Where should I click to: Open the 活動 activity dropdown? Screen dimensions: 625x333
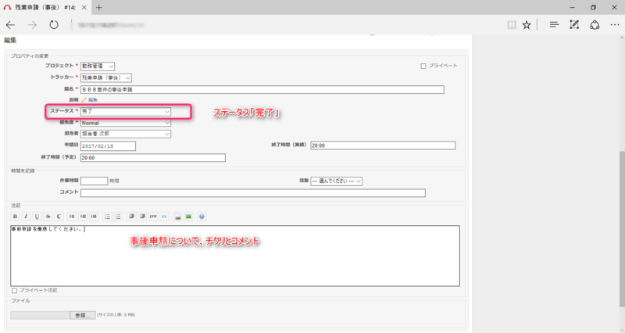(337, 181)
